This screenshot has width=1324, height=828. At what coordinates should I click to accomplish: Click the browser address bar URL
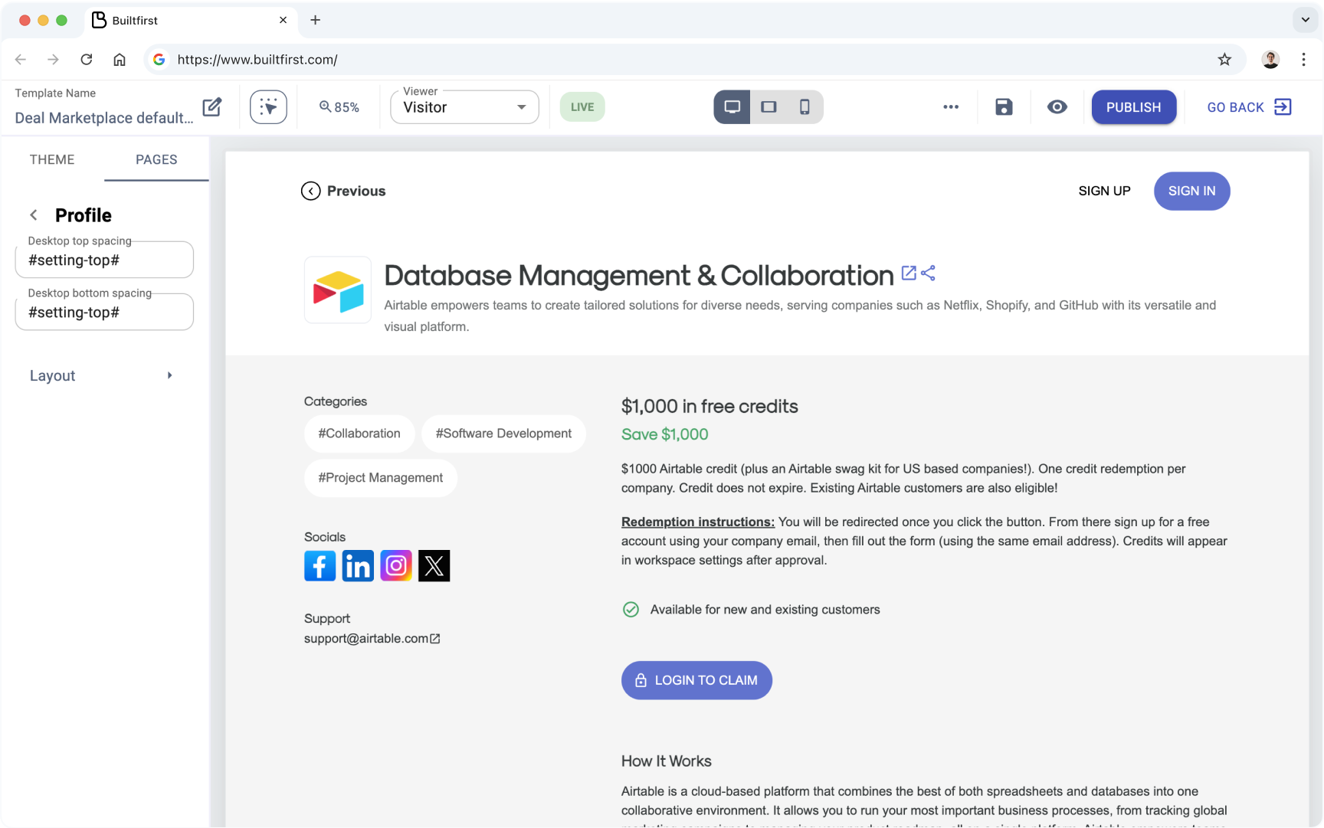click(257, 60)
